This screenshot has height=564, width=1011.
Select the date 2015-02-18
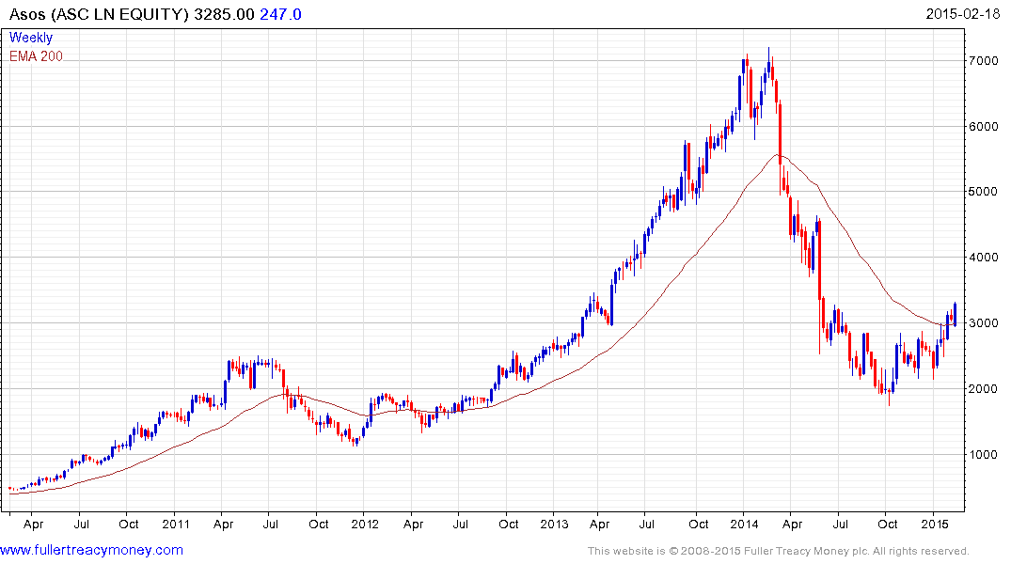click(963, 13)
